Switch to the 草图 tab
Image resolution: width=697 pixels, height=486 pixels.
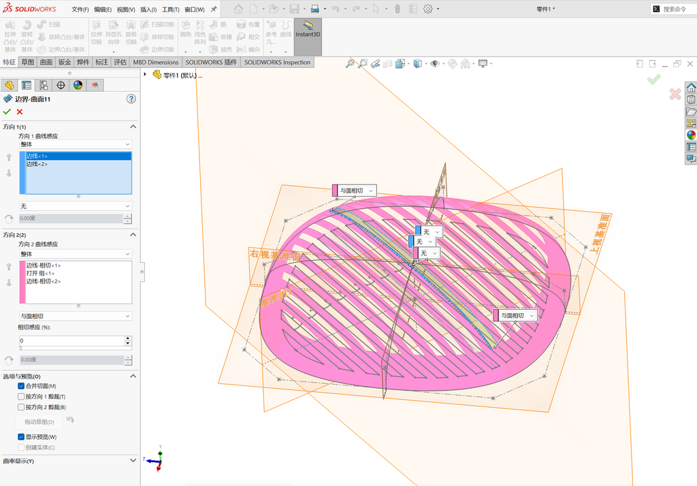27,62
